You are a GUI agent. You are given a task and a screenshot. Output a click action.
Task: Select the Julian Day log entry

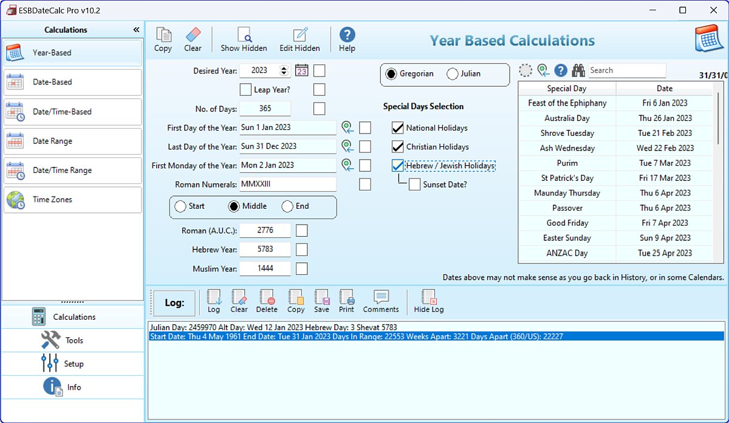pos(436,327)
